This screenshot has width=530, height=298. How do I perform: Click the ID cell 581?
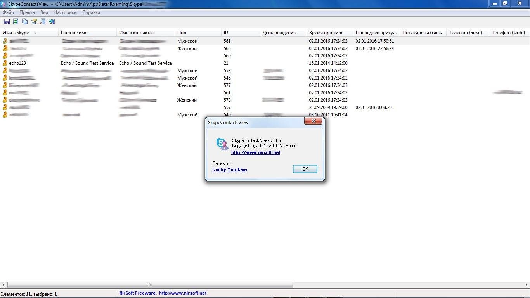click(x=227, y=41)
